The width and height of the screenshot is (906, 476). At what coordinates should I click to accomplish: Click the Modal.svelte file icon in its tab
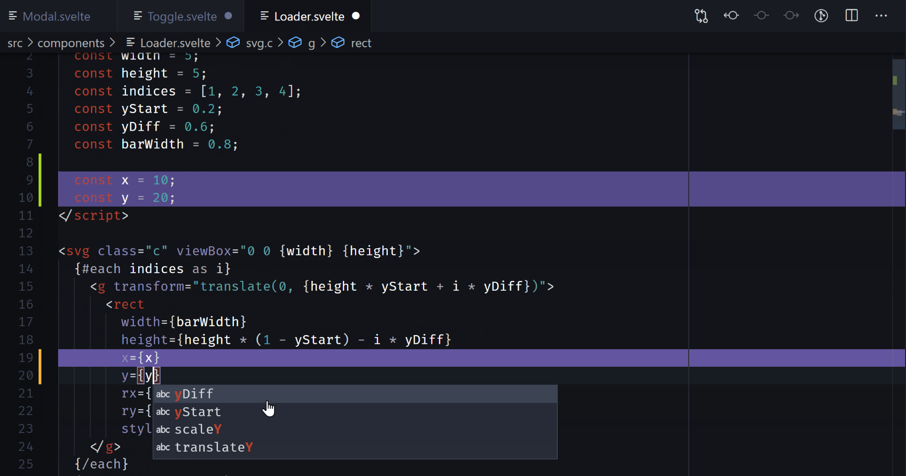pyautogui.click(x=13, y=16)
